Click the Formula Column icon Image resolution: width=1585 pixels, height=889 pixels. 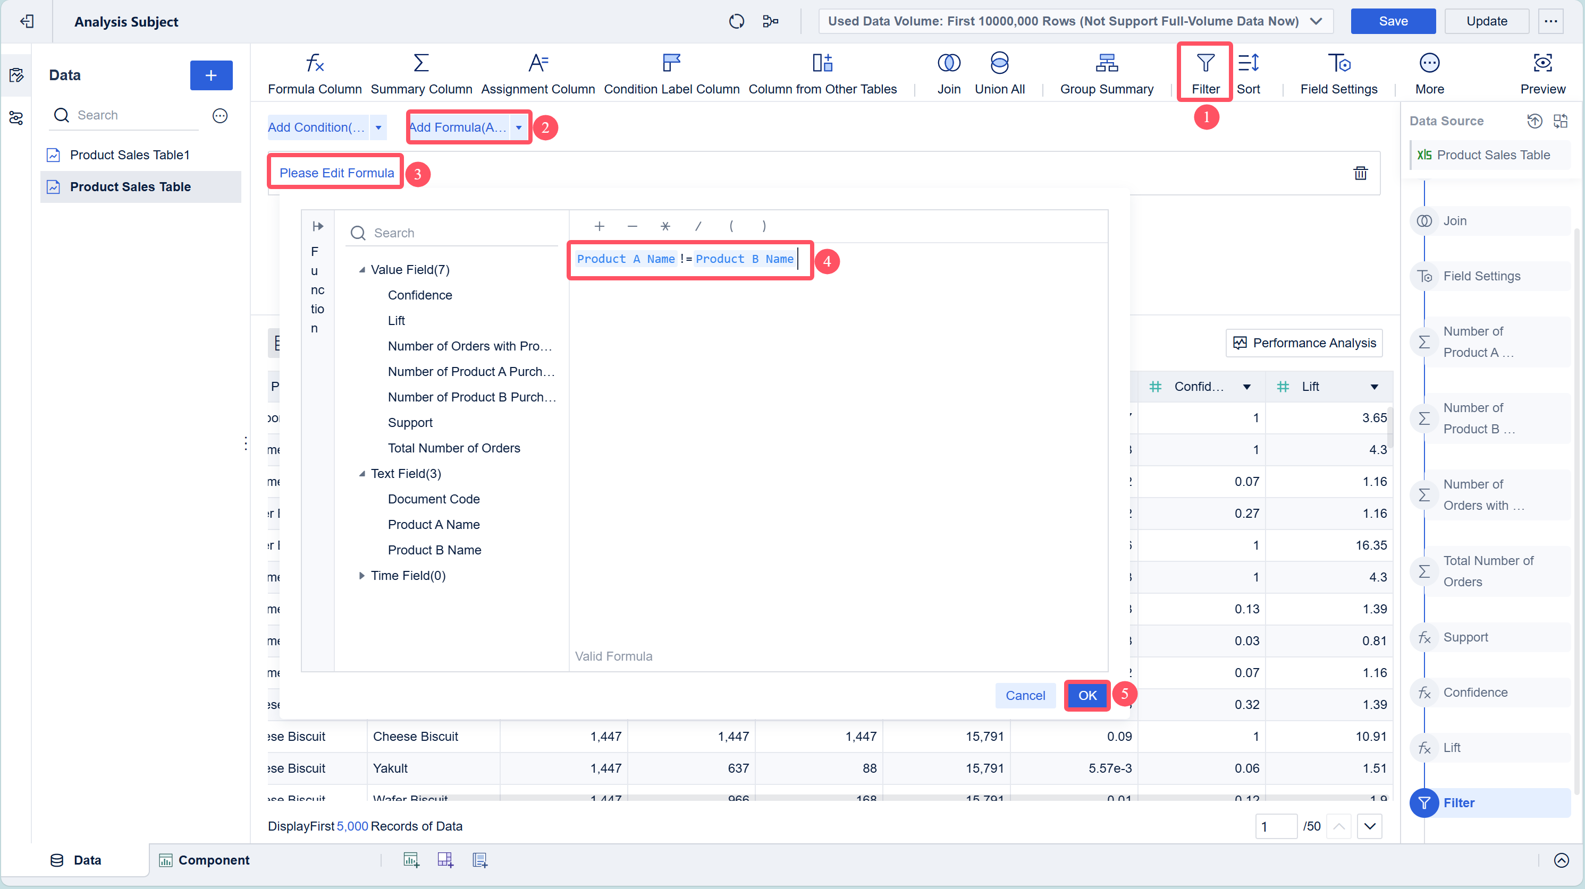click(x=315, y=63)
